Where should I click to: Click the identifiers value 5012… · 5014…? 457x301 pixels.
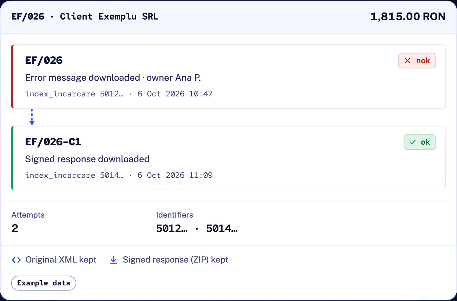(197, 228)
